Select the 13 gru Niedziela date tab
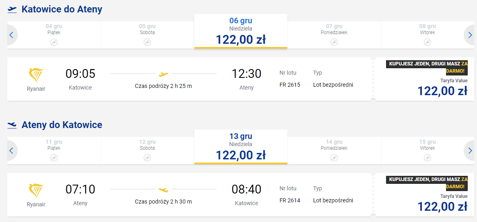Screen dimensions: 477x222 [241, 147]
